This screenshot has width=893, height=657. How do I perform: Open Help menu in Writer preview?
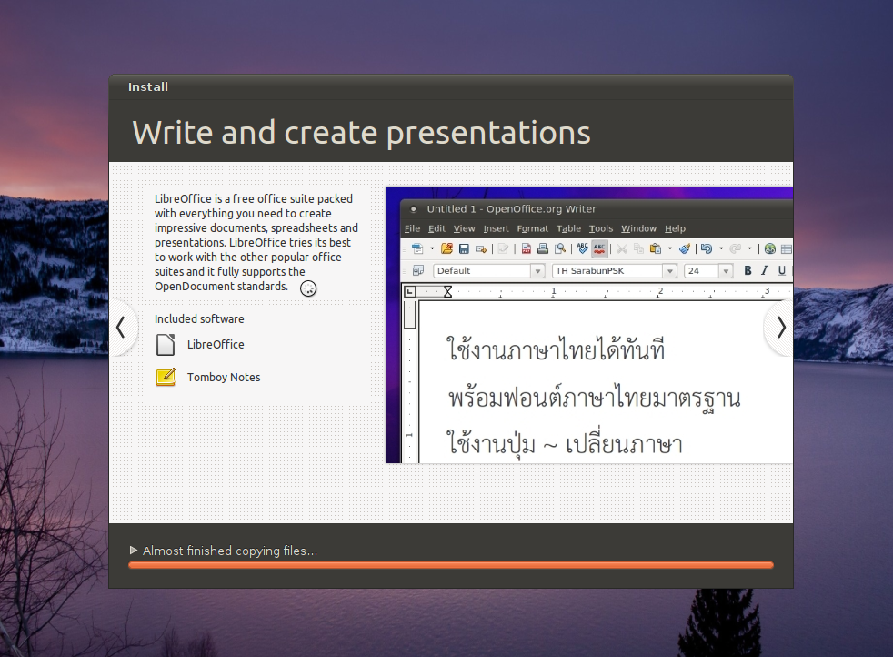(675, 228)
